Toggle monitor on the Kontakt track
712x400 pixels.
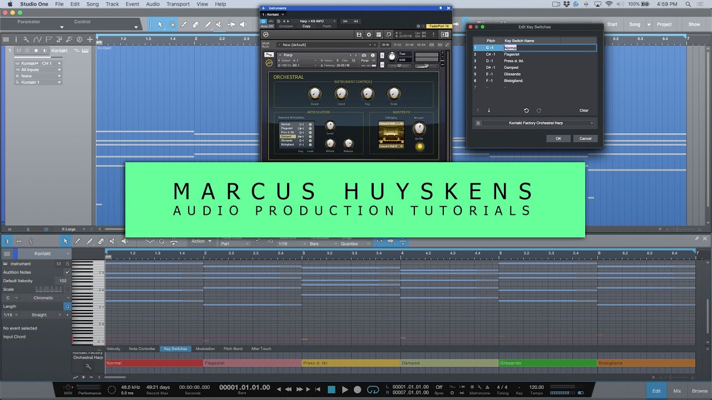(x=44, y=51)
